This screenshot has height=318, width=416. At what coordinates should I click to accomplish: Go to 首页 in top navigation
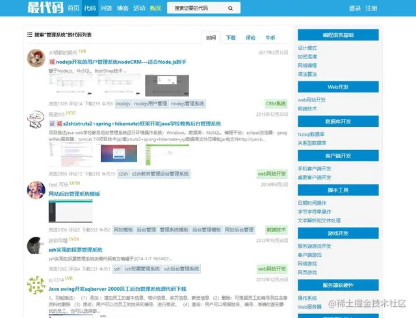(73, 8)
